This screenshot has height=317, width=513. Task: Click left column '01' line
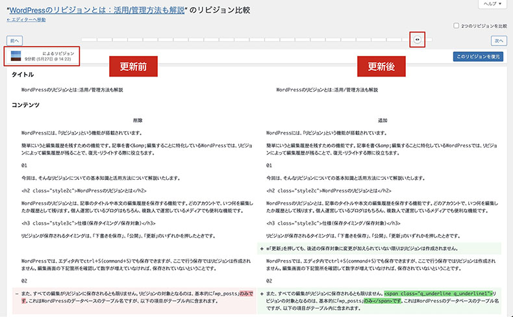[24, 166]
